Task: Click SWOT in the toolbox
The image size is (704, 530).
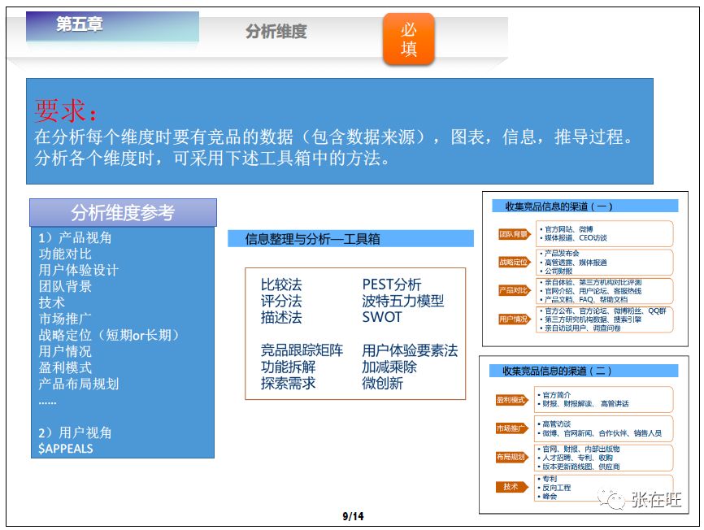Action: coord(382,317)
